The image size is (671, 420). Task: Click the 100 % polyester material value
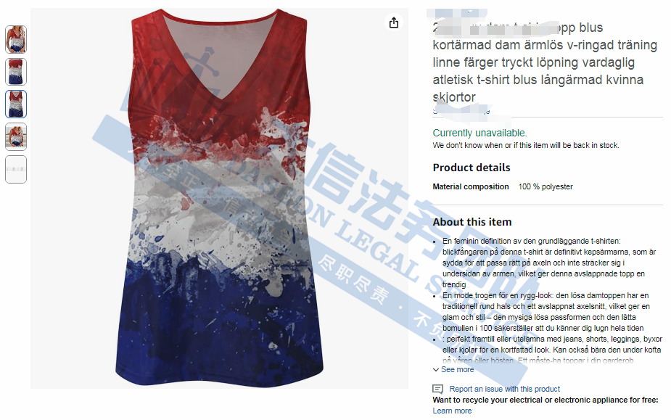546,186
